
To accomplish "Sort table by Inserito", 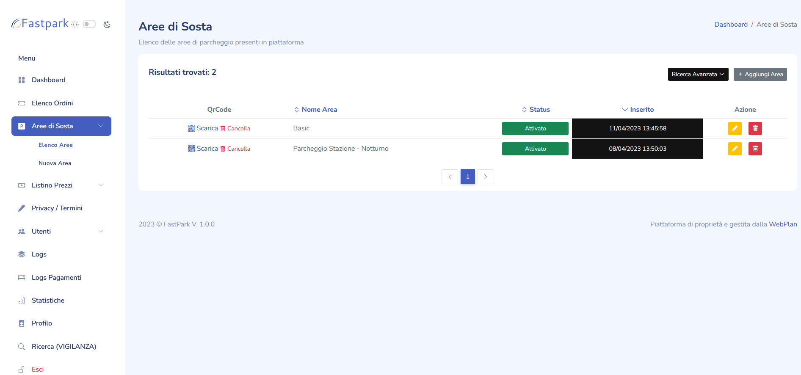I will (638, 110).
